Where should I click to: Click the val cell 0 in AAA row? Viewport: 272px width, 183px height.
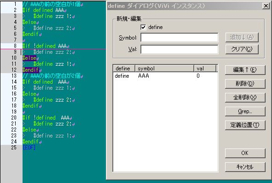[x=198, y=76]
